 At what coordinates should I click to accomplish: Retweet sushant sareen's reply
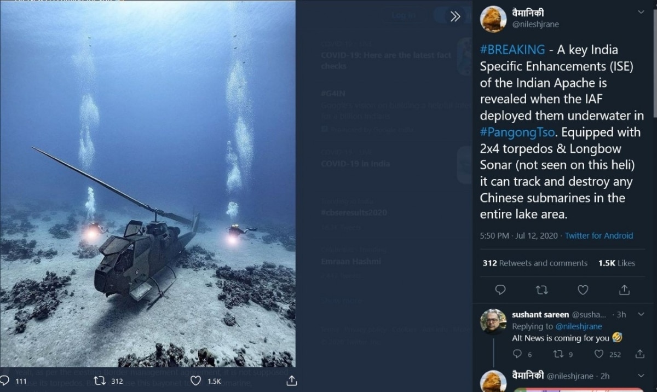click(558, 354)
